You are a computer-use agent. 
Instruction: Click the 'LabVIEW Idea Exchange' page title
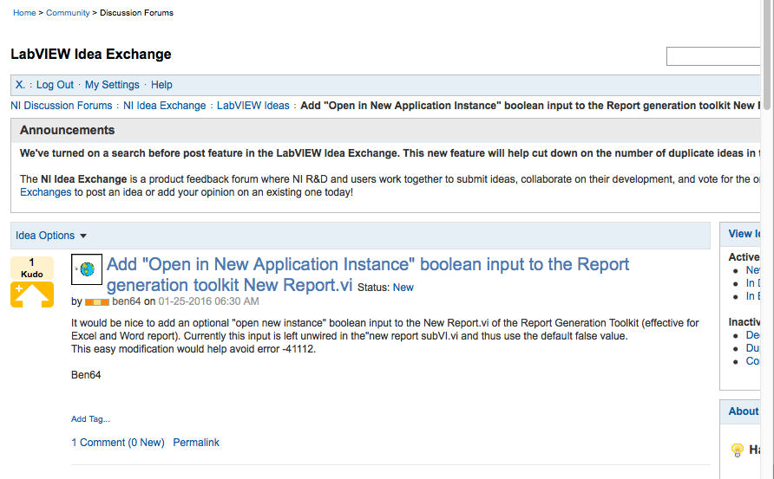click(91, 55)
